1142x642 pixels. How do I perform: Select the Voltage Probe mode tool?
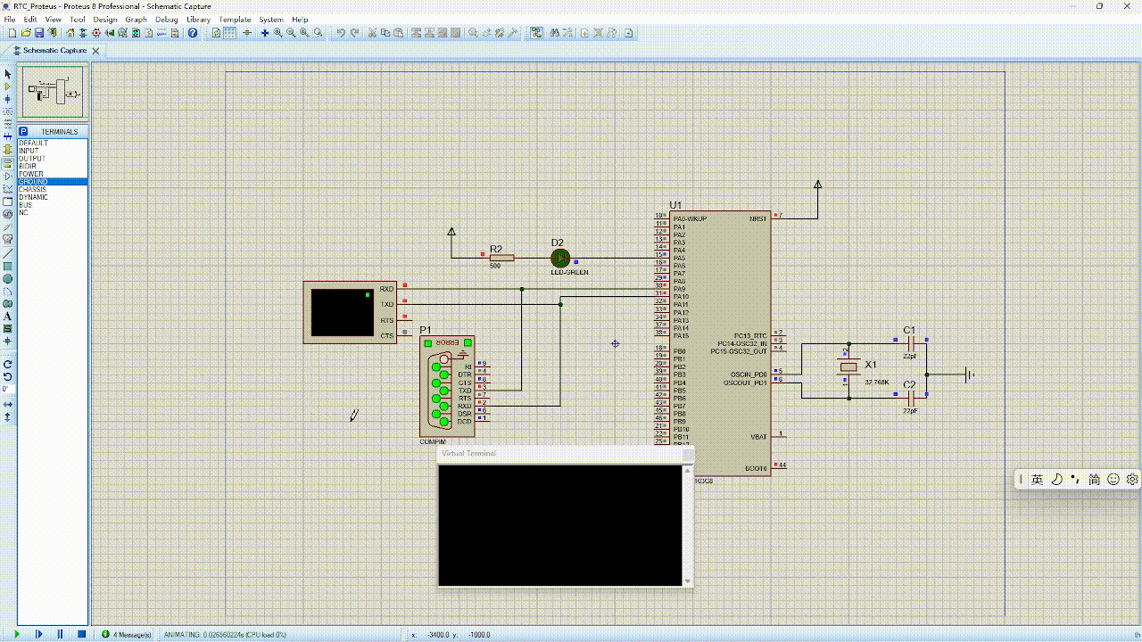point(8,226)
